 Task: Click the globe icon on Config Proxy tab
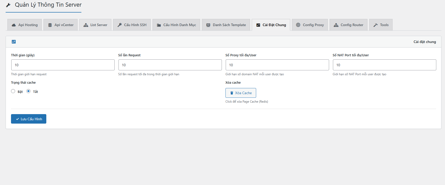[298, 25]
